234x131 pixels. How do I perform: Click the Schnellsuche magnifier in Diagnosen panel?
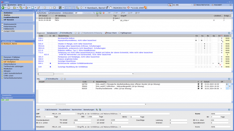pyautogui.click(x=62, y=33)
